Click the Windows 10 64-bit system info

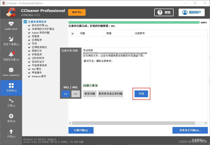40,139
